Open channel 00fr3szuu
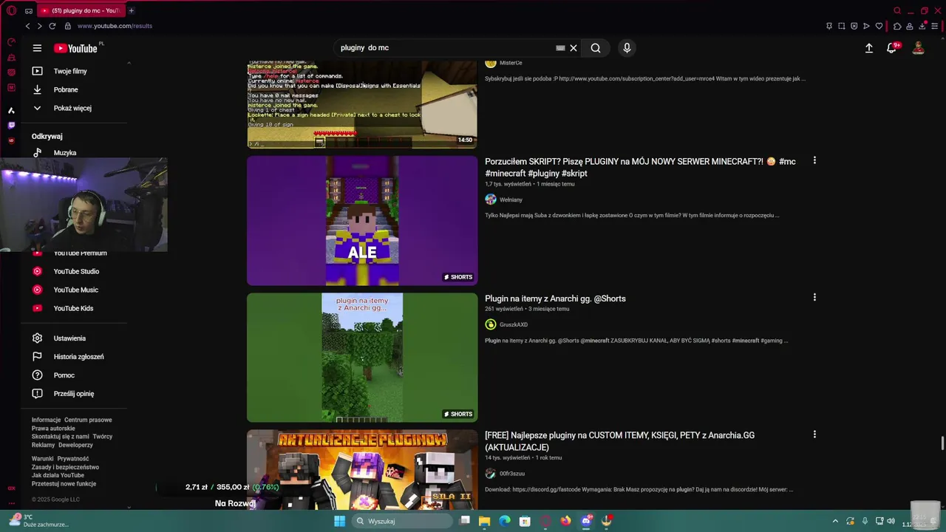Screen dimensions: 946x532 point(512,474)
